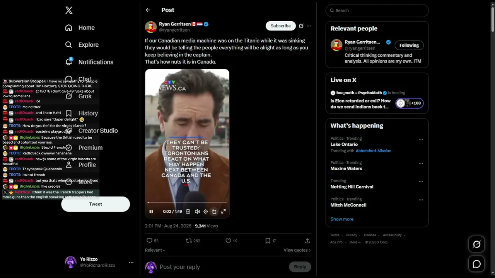
Task: Open the Lake Ontario trending topic
Action: (x=344, y=144)
